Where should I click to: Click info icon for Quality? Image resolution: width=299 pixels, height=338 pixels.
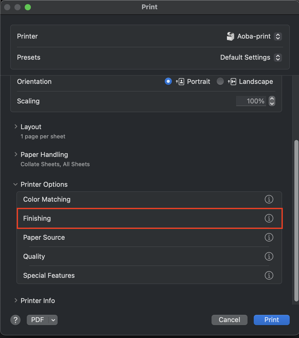(x=269, y=256)
